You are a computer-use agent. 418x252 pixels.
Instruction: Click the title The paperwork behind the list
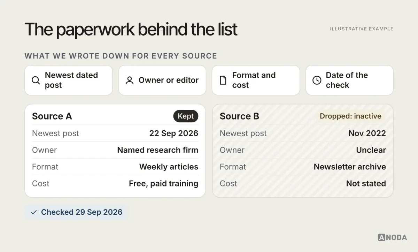[x=131, y=29]
